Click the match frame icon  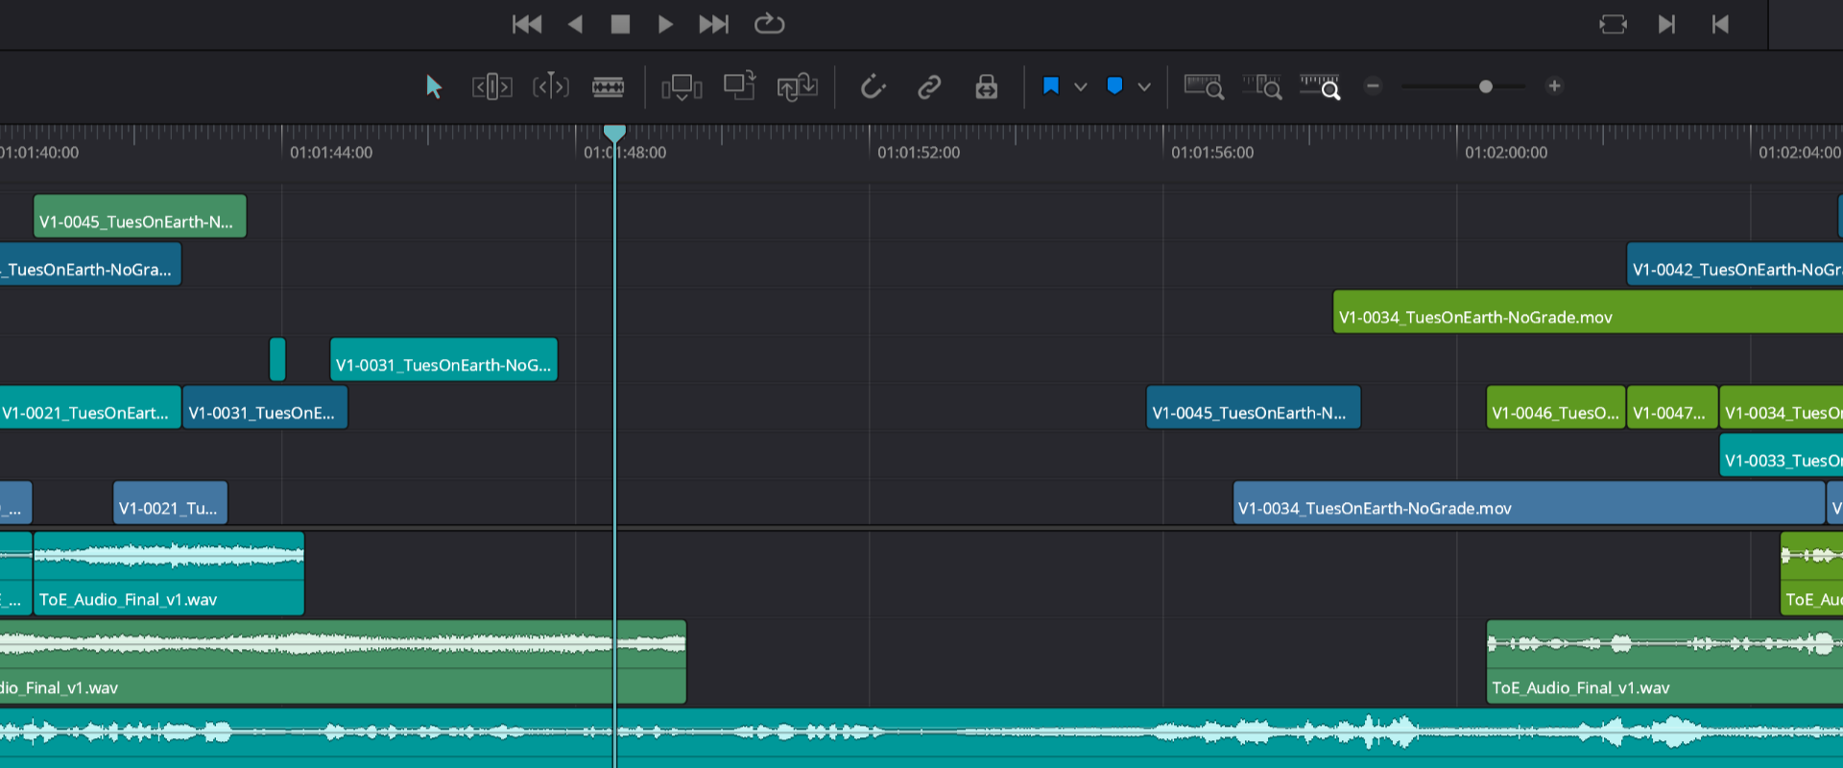tap(1613, 24)
